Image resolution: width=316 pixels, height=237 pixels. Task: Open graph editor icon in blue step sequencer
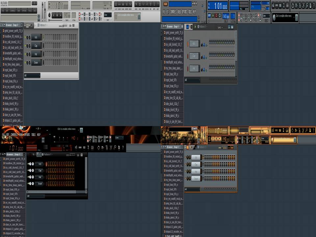229,27
